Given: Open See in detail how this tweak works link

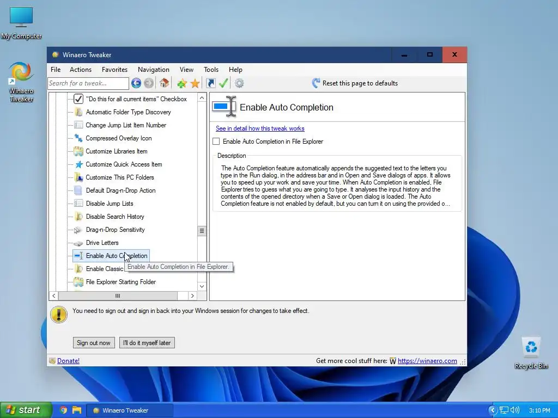Looking at the screenshot, I should 260,128.
